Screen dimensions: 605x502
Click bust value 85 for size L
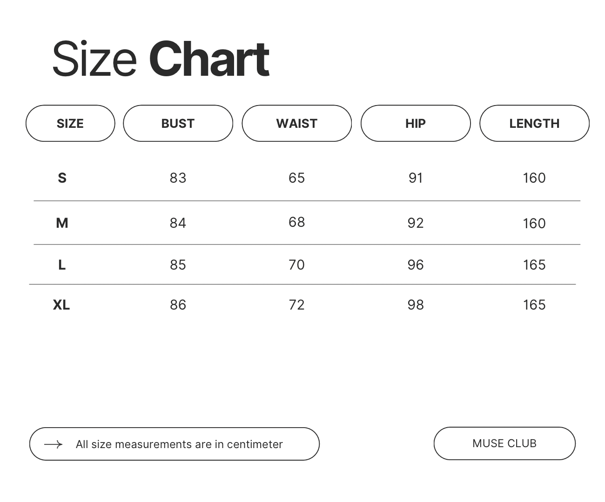[x=178, y=265]
